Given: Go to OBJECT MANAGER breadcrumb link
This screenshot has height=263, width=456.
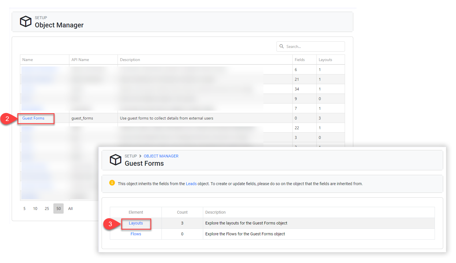Looking at the screenshot, I should pyautogui.click(x=161, y=156).
